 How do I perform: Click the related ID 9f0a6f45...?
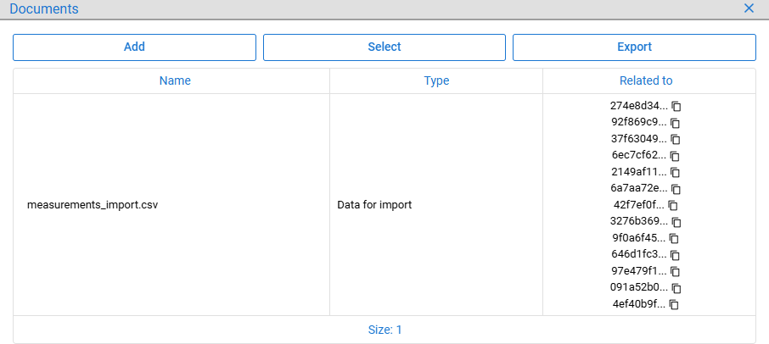click(x=639, y=238)
